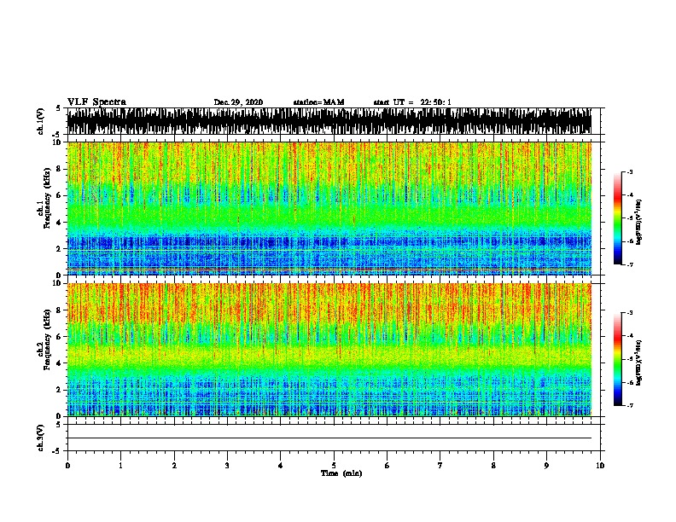Click the "Time (min)" axis title

(x=341, y=473)
